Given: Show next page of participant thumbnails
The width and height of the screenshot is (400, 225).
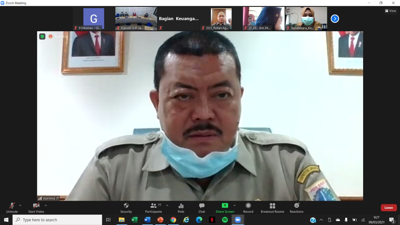Looking at the screenshot, I should [335, 19].
